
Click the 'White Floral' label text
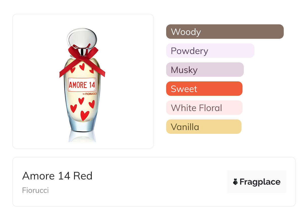196,108
